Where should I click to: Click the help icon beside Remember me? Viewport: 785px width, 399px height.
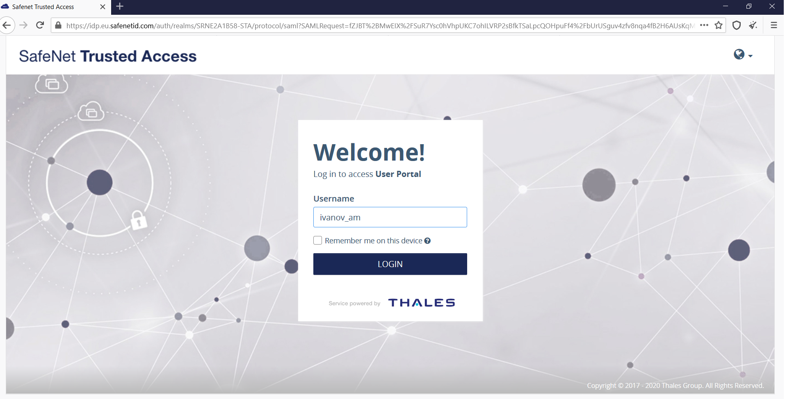click(x=427, y=241)
